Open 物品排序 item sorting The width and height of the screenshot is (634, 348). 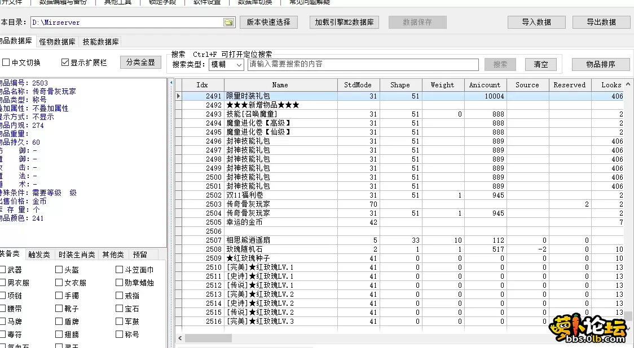pos(600,64)
